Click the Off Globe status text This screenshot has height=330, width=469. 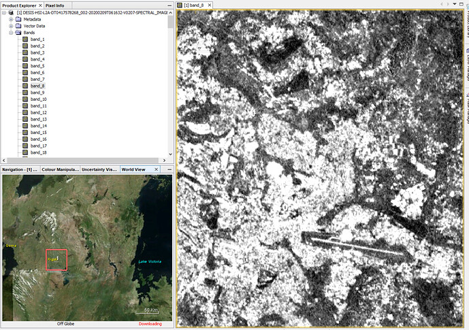65,324
